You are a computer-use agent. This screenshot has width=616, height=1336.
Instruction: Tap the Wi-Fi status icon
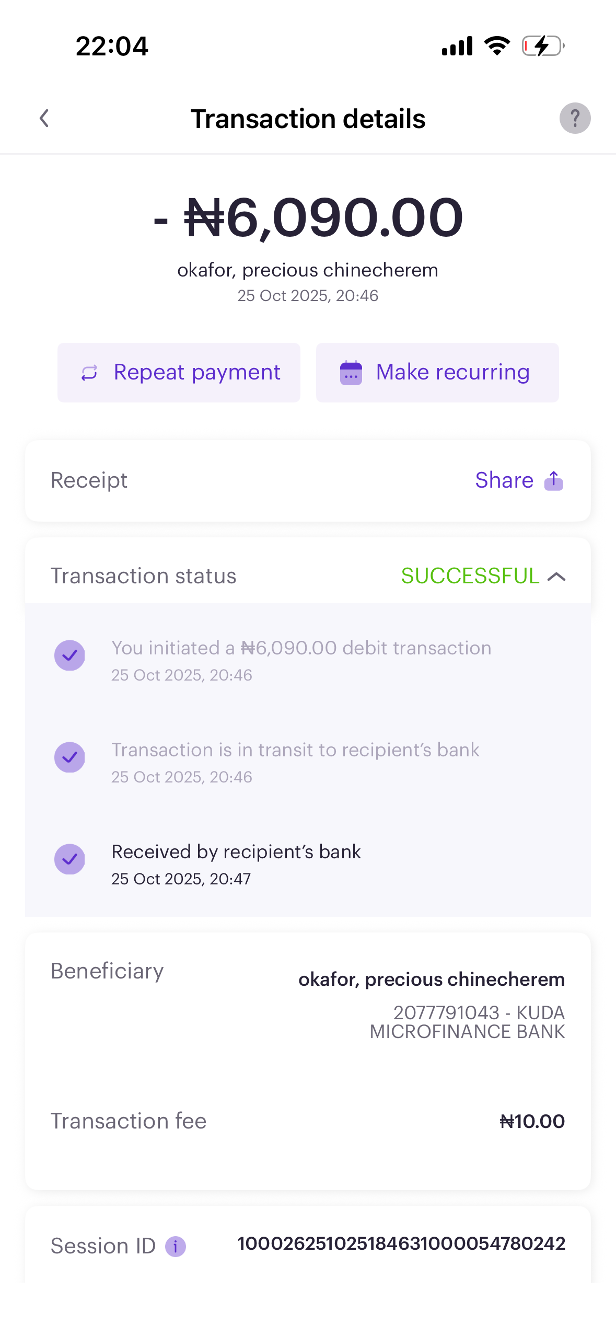[497, 46]
